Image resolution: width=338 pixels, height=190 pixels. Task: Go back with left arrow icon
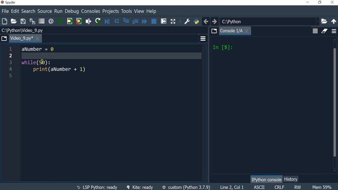pyautogui.click(x=206, y=21)
